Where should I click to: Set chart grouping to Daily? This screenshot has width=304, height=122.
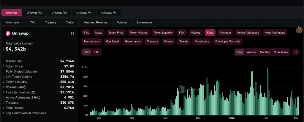pyautogui.click(x=240, y=52)
